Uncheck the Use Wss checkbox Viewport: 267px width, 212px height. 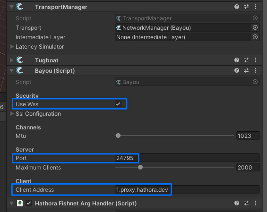(118, 104)
